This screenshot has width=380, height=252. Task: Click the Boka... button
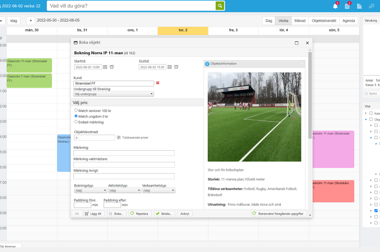tap(116, 214)
